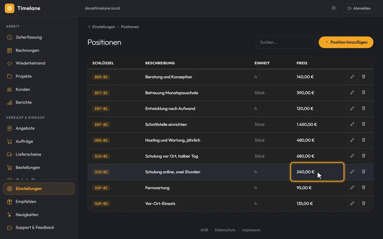
Task: Select the Fernwartung description
Action: 157,188
